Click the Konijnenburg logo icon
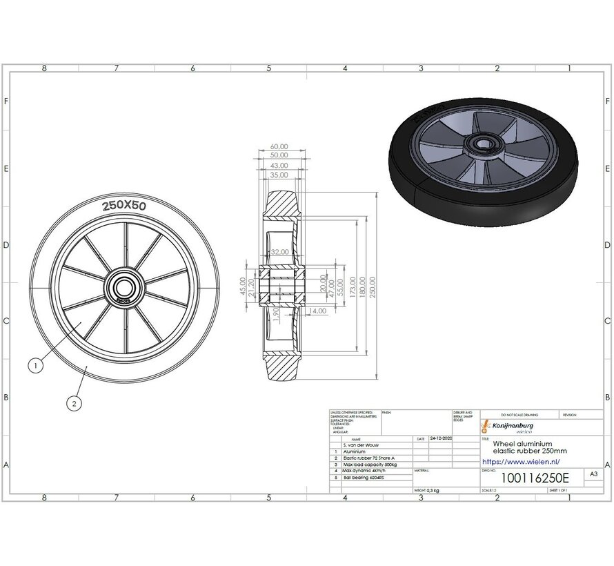 [x=486, y=426]
